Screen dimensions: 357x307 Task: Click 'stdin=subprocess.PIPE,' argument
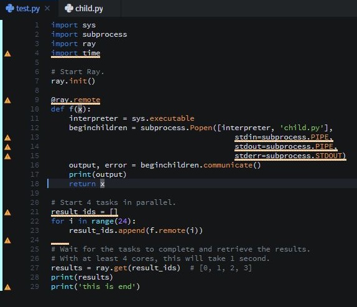pos(284,137)
